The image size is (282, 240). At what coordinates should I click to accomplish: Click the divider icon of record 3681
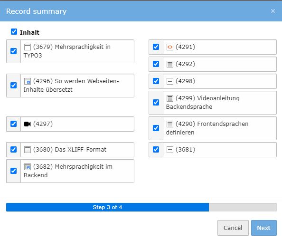[x=170, y=150]
